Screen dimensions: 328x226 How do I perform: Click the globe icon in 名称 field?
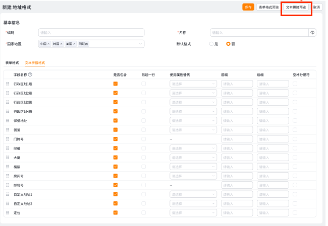coord(312,33)
